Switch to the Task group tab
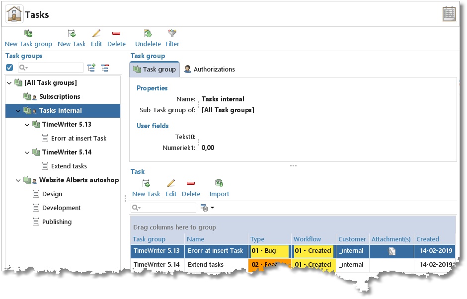 [155, 70]
